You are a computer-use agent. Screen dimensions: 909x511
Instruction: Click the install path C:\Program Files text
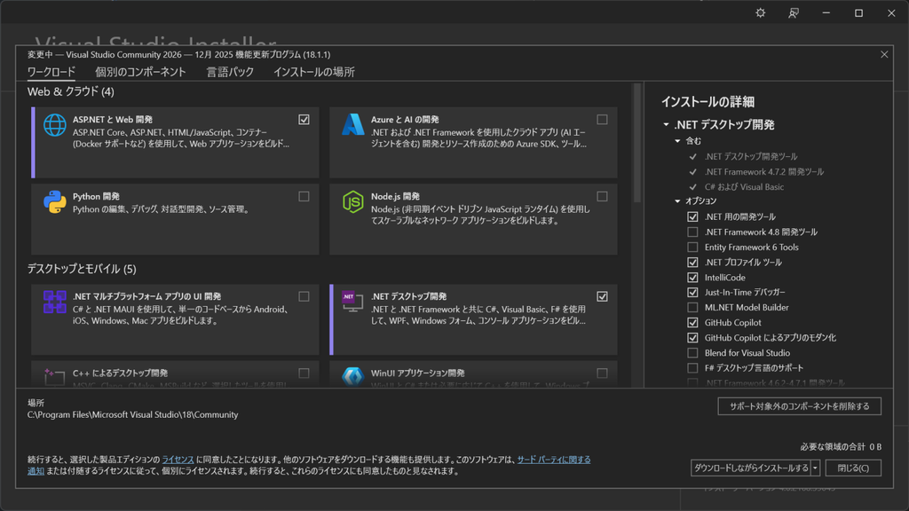tap(133, 415)
